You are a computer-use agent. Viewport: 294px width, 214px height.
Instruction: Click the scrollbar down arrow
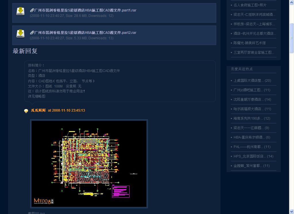tap(292, 212)
